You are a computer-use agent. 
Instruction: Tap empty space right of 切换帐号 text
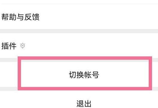(x=124, y=75)
